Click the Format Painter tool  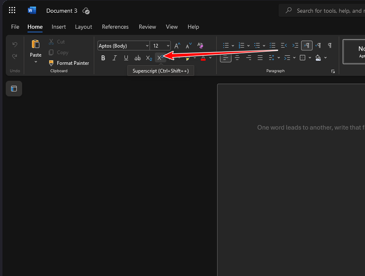(69, 63)
